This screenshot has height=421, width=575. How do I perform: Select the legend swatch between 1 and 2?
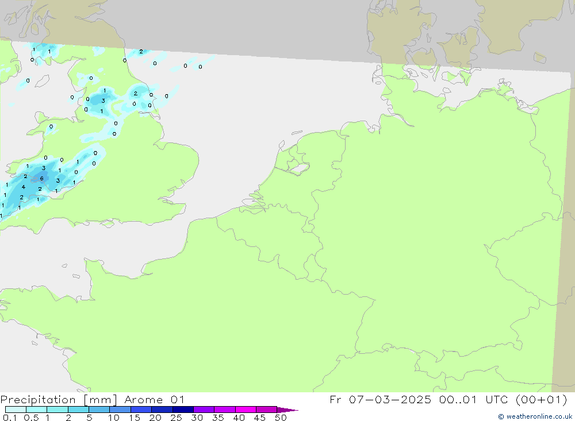coord(57,410)
